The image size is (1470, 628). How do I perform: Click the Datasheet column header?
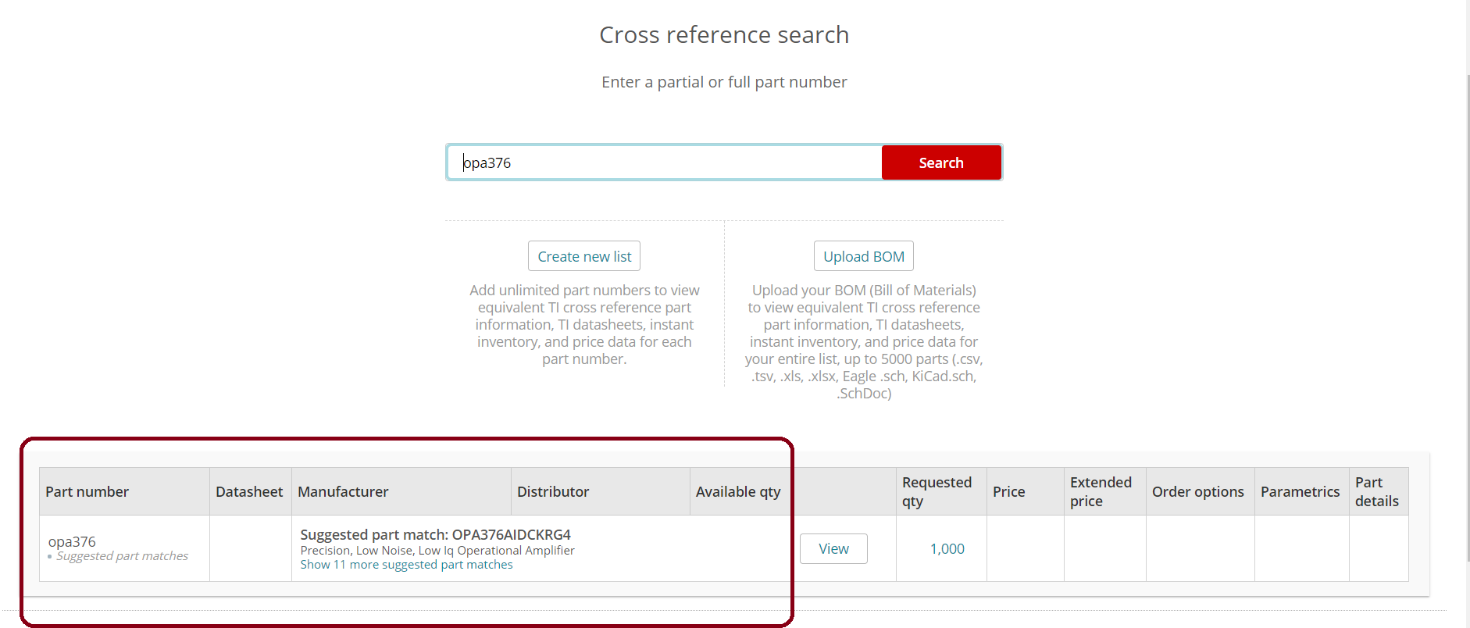coord(249,492)
